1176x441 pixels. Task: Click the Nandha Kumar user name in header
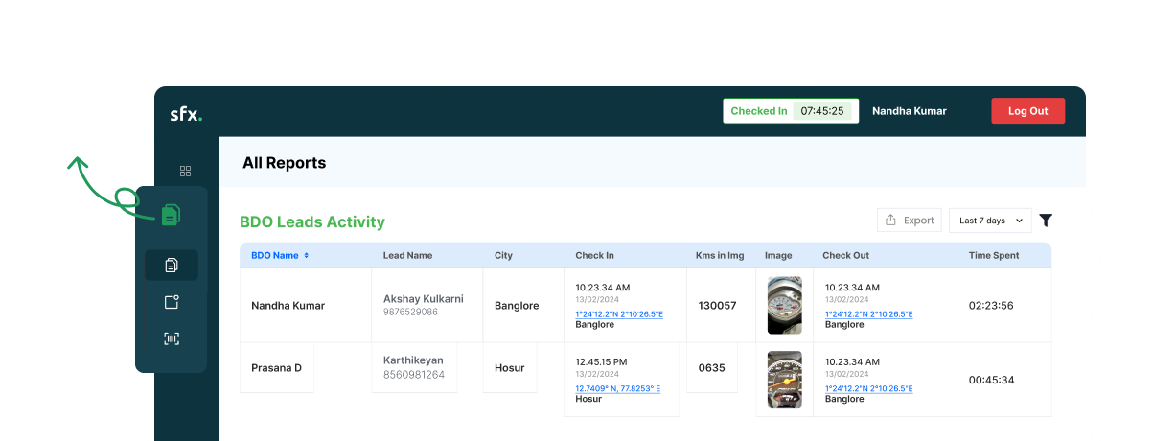[x=909, y=111]
